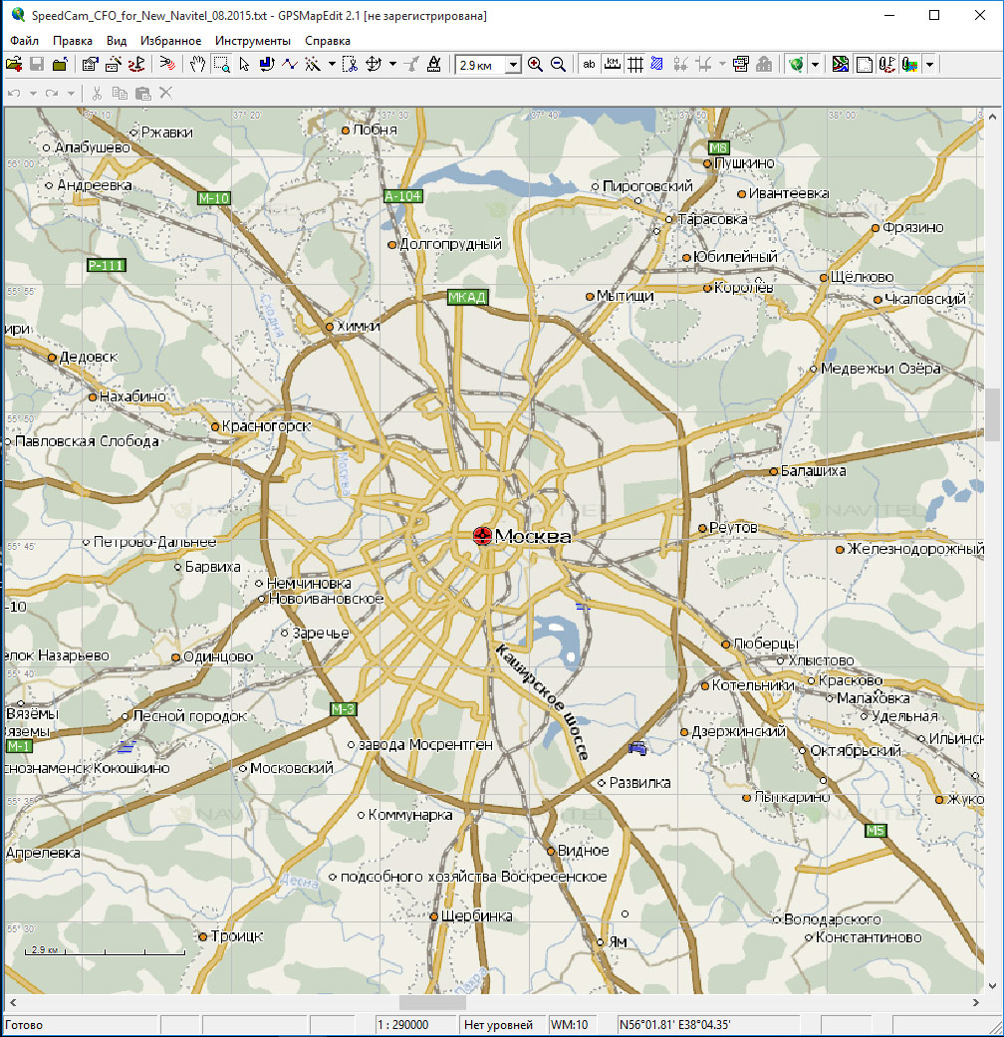Open the wand tool dropdown arrow
The image size is (1004, 1037).
[332, 64]
